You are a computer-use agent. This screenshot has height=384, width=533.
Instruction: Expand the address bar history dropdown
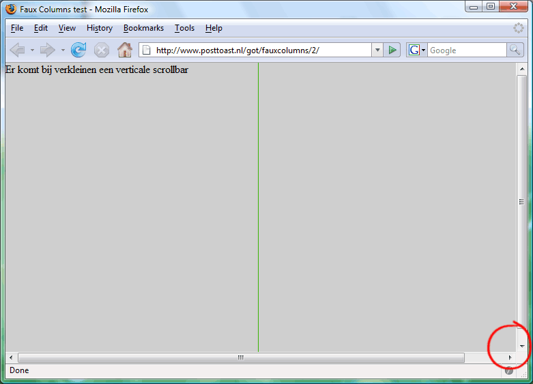click(x=377, y=50)
